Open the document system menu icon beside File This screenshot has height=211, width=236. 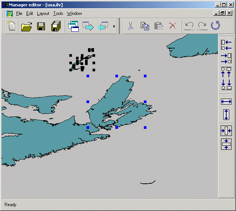pyautogui.click(x=10, y=13)
